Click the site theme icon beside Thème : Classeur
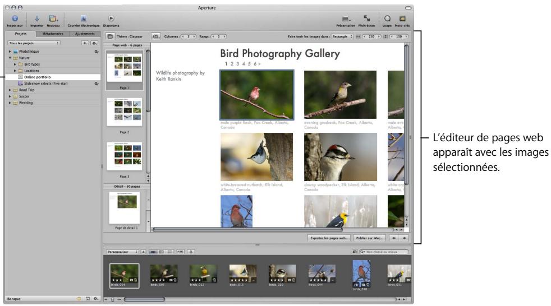551x306 pixels. pos(110,36)
